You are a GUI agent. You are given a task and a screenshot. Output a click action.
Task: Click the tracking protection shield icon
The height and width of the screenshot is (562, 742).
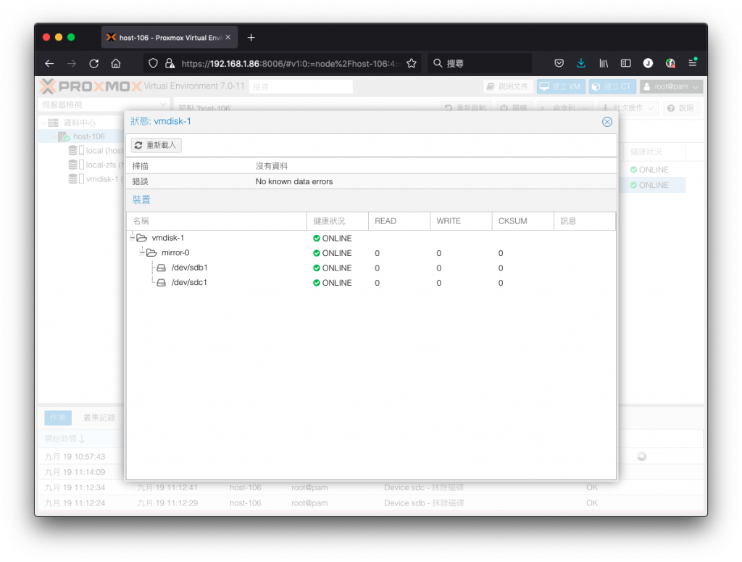click(x=153, y=63)
